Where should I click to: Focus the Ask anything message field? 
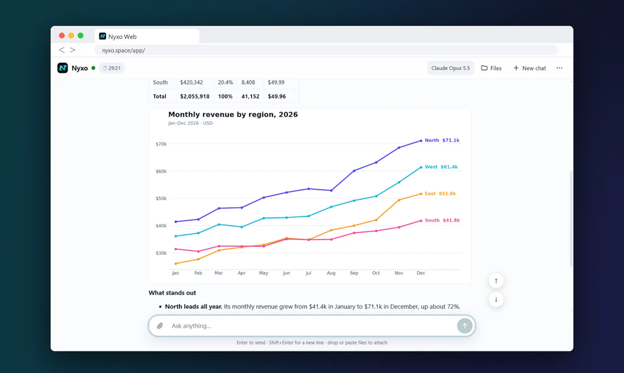(x=312, y=326)
